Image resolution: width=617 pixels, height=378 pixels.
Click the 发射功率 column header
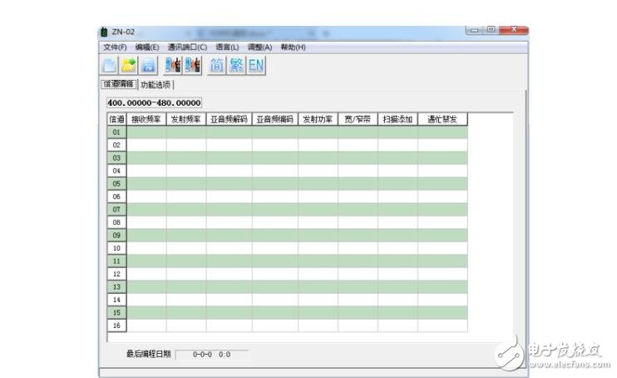[318, 119]
